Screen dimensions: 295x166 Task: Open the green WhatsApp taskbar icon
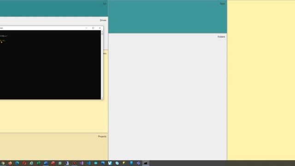click(x=60, y=163)
